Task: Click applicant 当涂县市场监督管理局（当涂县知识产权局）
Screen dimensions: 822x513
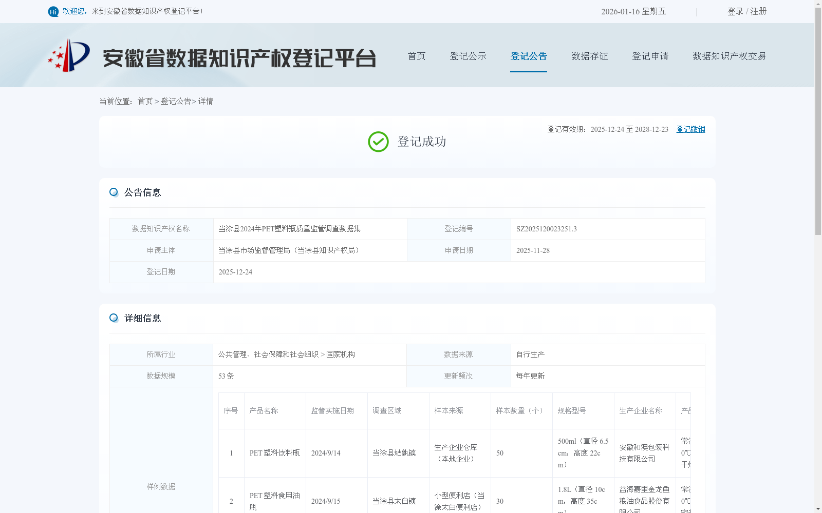Action: point(291,250)
